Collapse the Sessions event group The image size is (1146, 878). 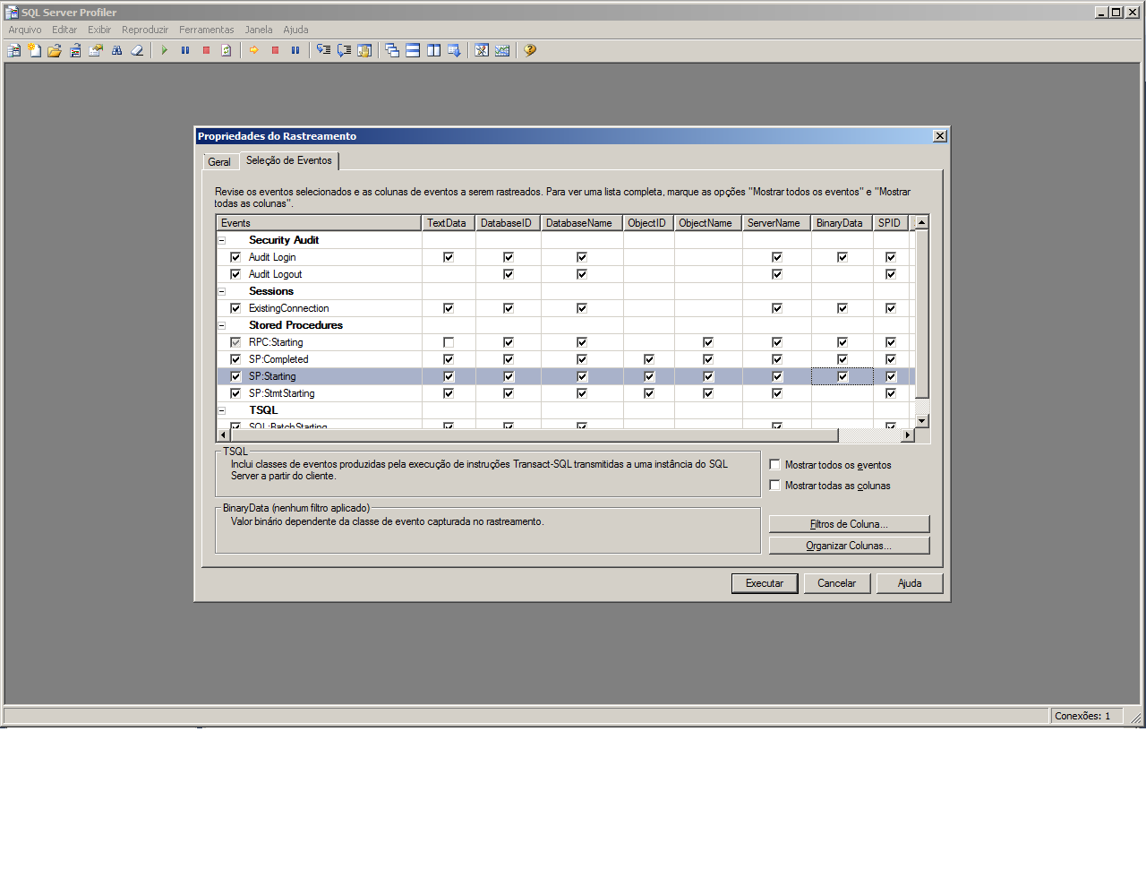tap(222, 291)
